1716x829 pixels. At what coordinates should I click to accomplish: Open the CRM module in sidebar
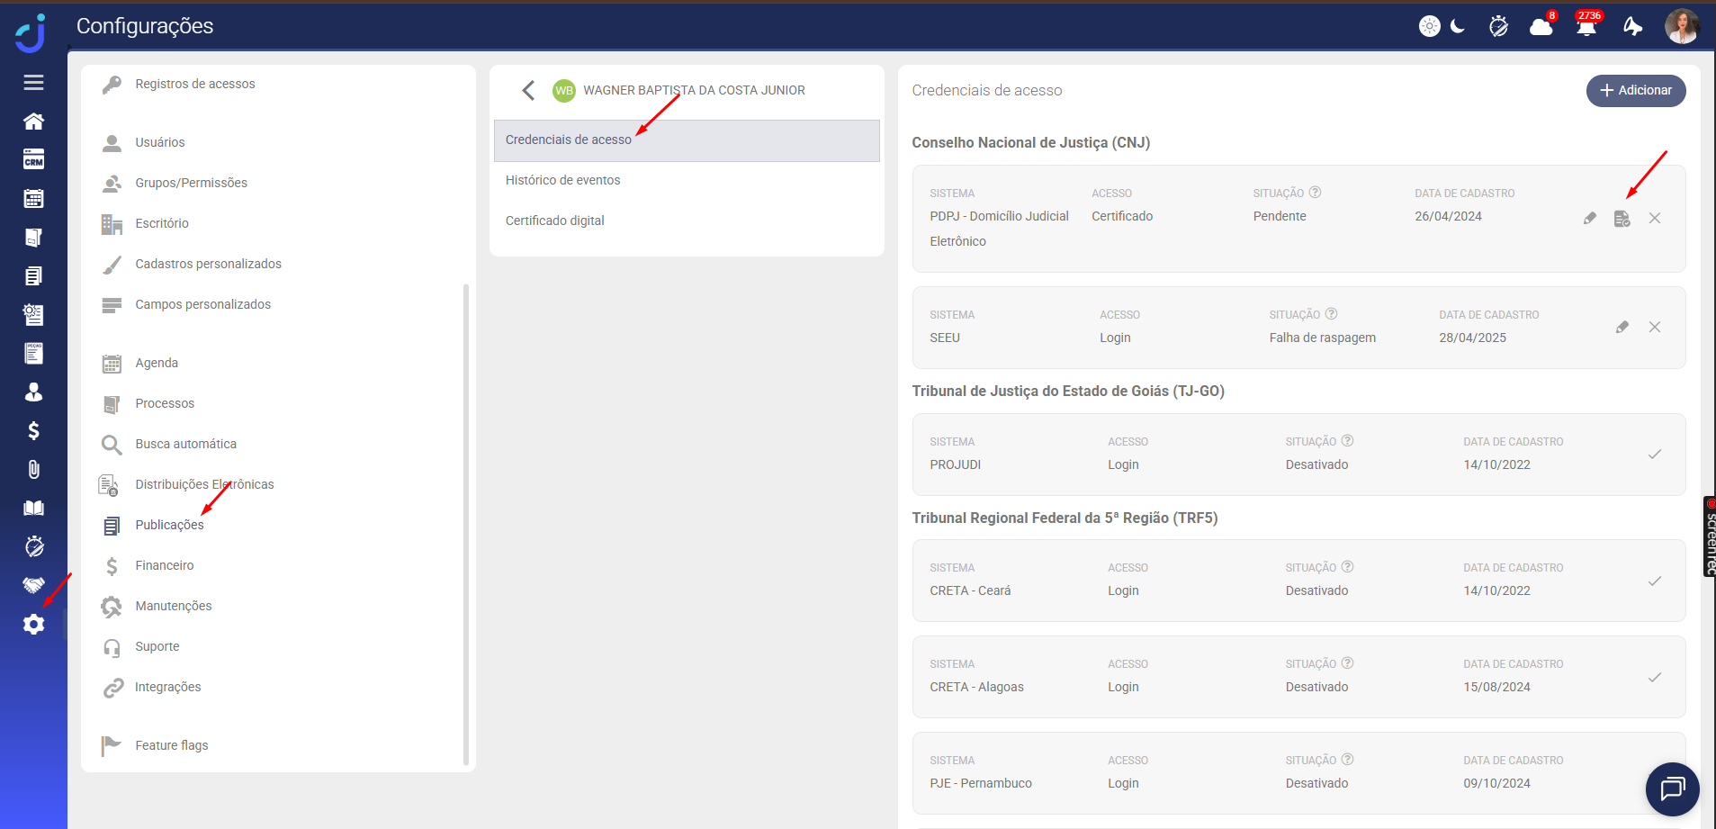[x=33, y=160]
